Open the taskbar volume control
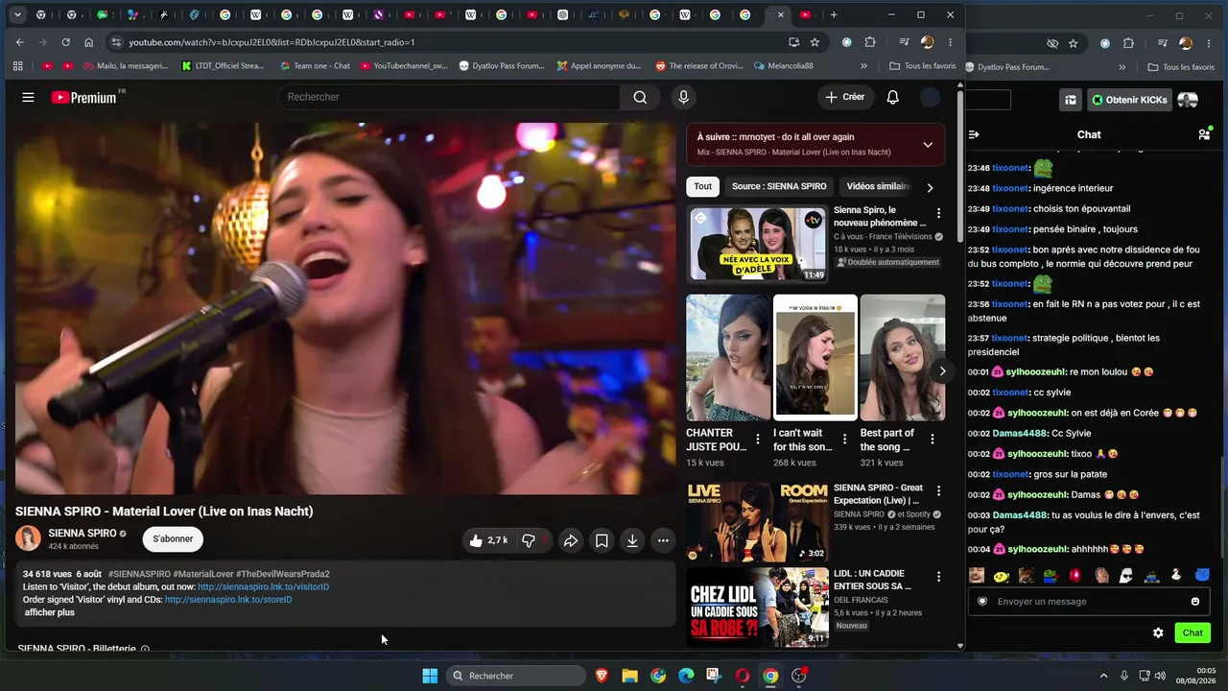 click(x=1160, y=676)
